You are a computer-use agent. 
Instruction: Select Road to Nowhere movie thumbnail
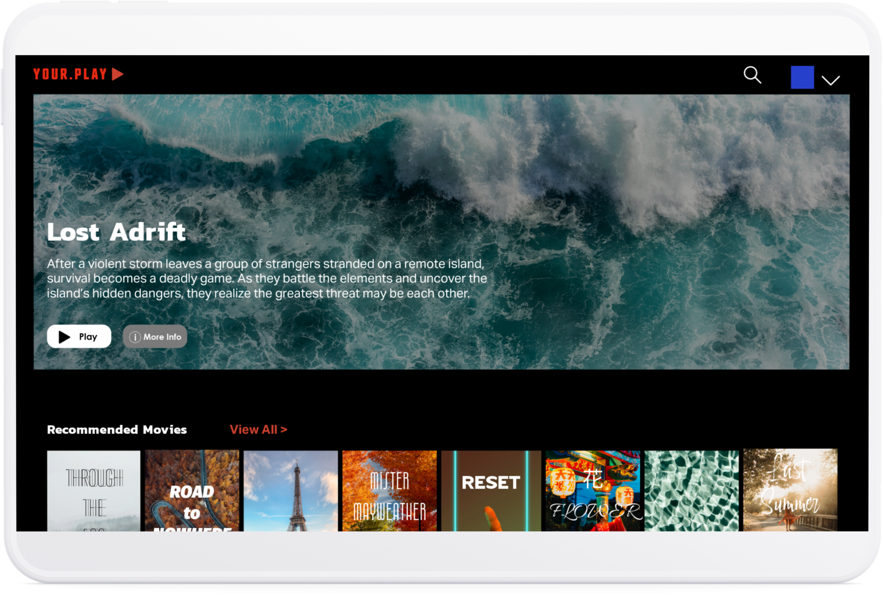(x=192, y=490)
